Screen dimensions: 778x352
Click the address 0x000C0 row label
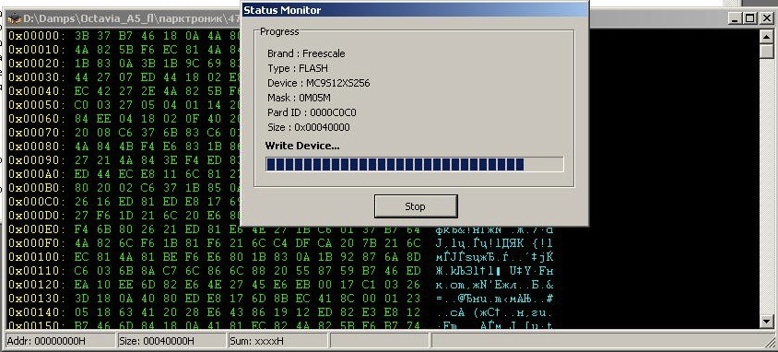(37, 202)
